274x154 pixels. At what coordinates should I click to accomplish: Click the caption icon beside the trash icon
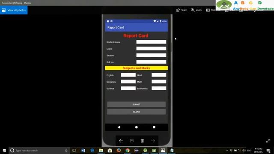click(x=131, y=141)
